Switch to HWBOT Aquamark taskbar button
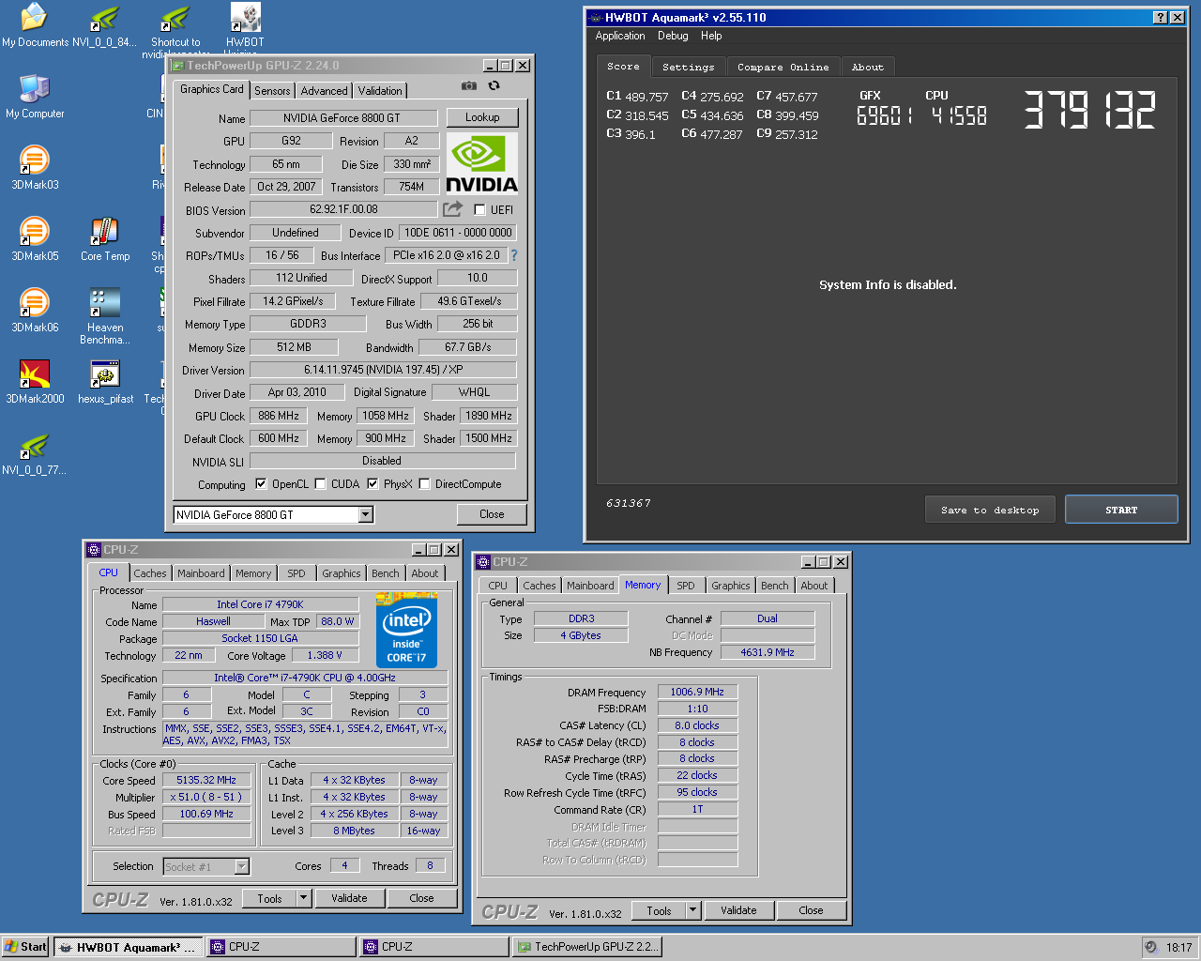 [128, 947]
